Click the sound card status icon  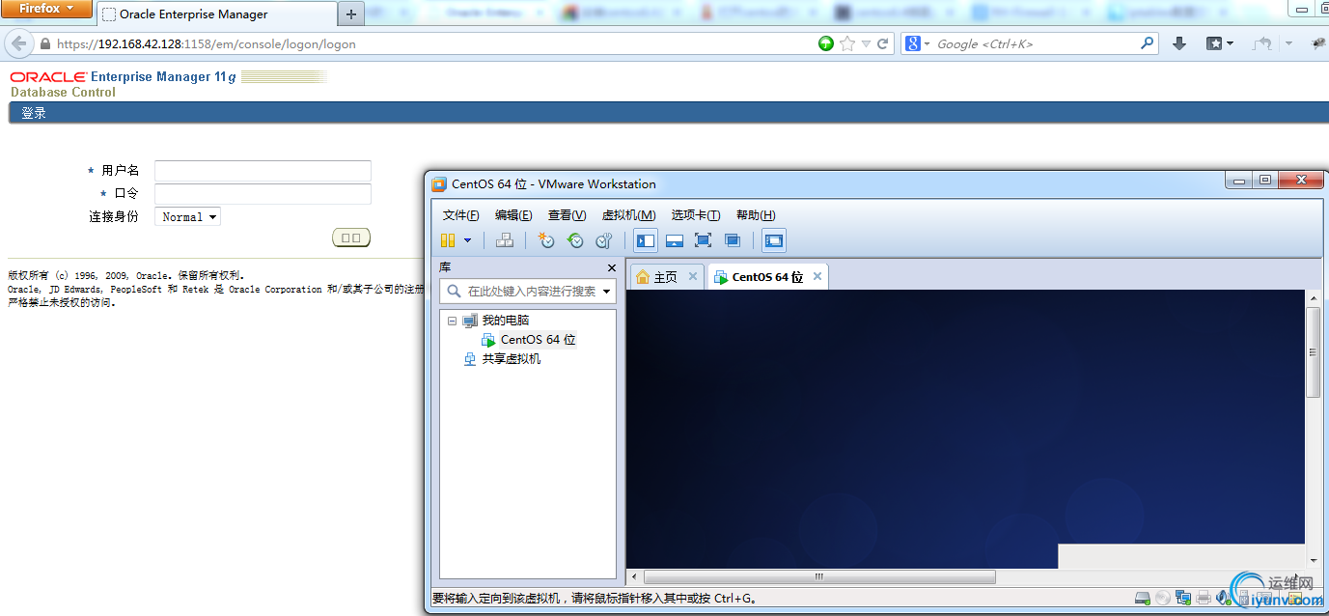[1223, 598]
